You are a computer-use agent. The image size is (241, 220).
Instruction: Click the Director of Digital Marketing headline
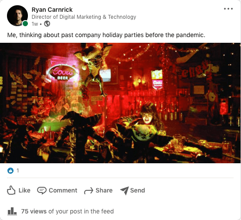click(x=84, y=17)
